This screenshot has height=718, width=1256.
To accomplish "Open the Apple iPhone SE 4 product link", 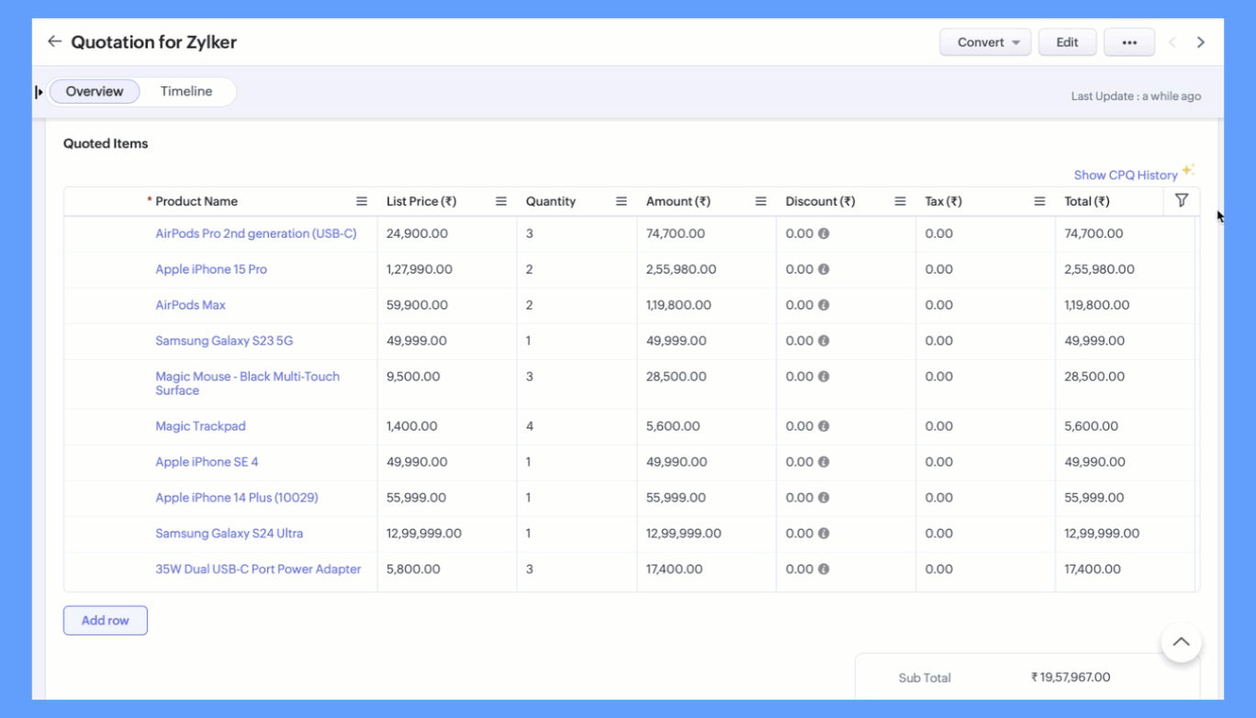I will coord(207,462).
